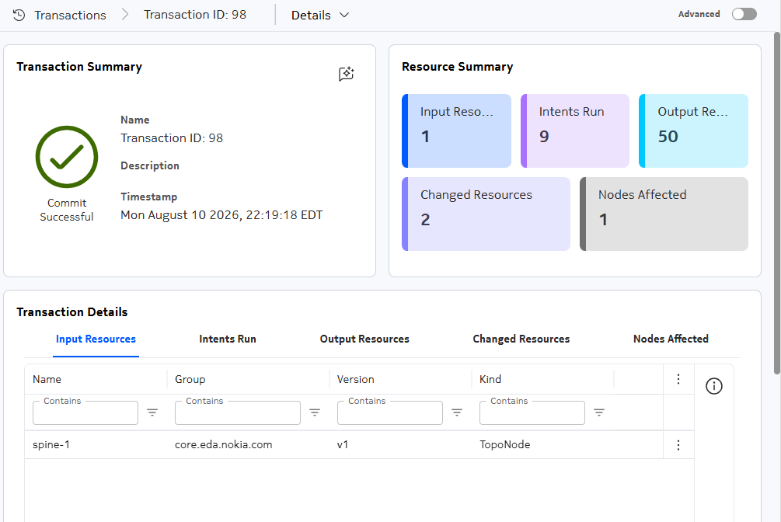Click the Nodes Affected summary card
Screen dimensions: 781x522
[x=664, y=214]
